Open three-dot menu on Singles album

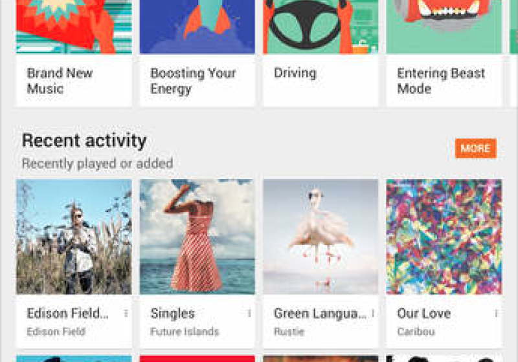click(249, 314)
